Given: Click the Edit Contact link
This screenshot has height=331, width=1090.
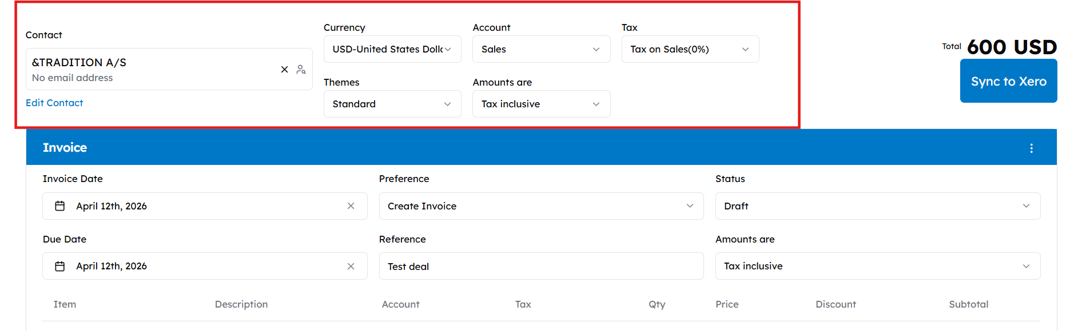Looking at the screenshot, I should tap(54, 103).
